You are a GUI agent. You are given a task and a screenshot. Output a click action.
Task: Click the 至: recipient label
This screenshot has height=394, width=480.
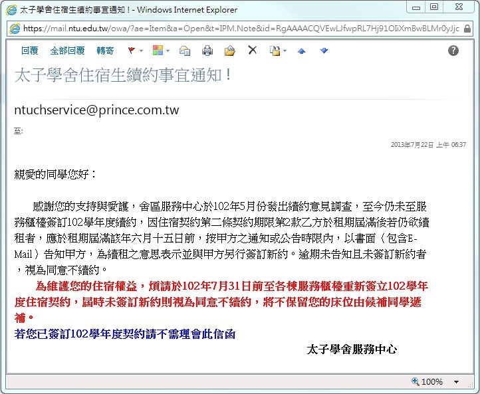(19, 132)
